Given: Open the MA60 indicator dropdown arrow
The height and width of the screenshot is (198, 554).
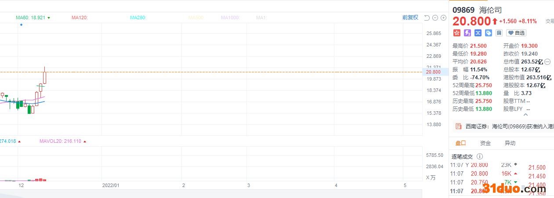Looking at the screenshot, I should coord(49,18).
